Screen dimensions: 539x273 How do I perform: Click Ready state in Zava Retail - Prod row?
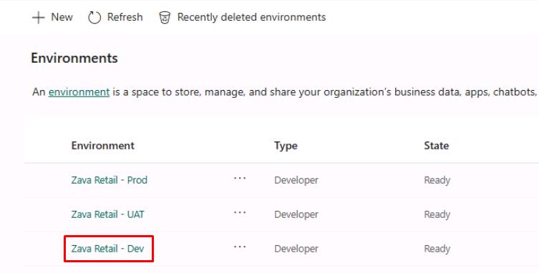(x=437, y=180)
